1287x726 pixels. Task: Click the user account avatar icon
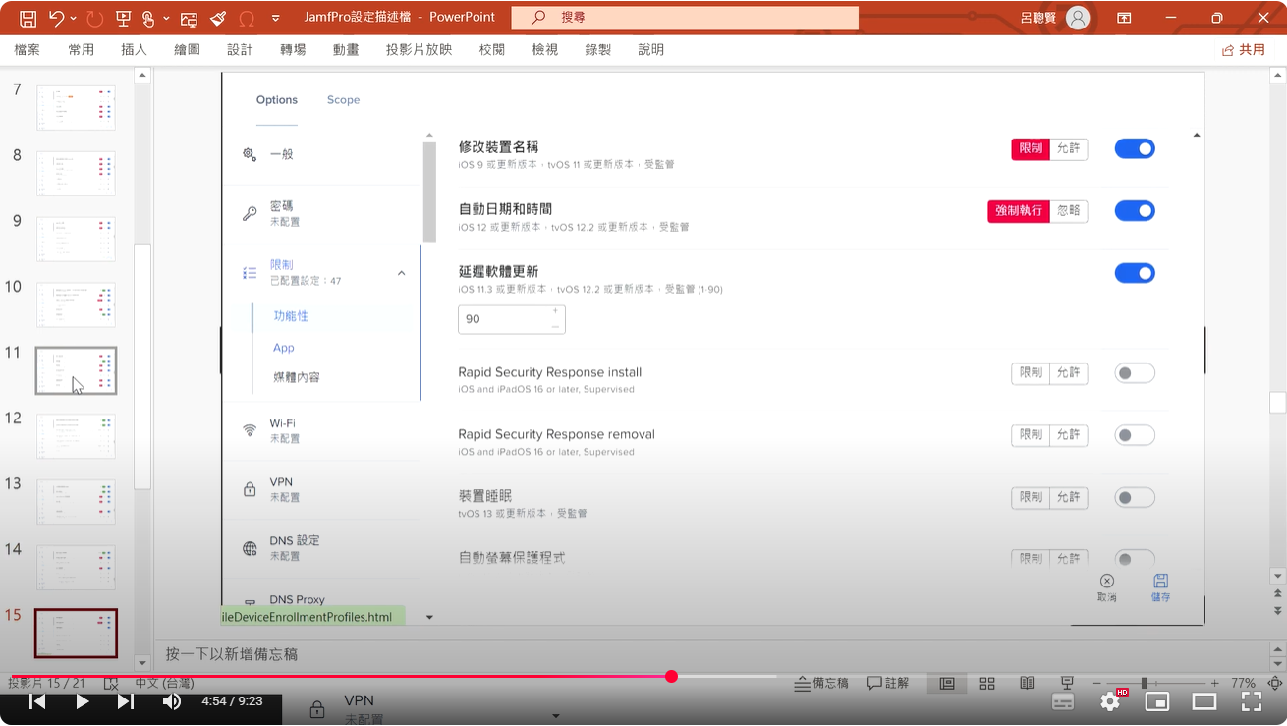(1078, 18)
